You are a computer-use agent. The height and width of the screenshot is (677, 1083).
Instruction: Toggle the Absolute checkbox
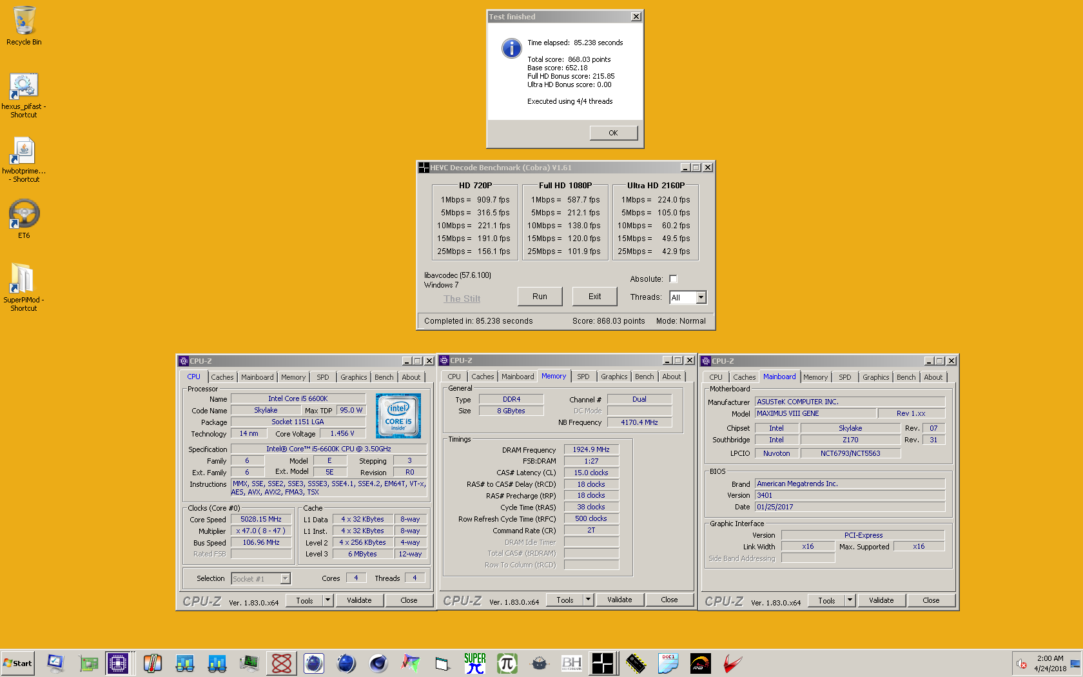[x=673, y=279]
